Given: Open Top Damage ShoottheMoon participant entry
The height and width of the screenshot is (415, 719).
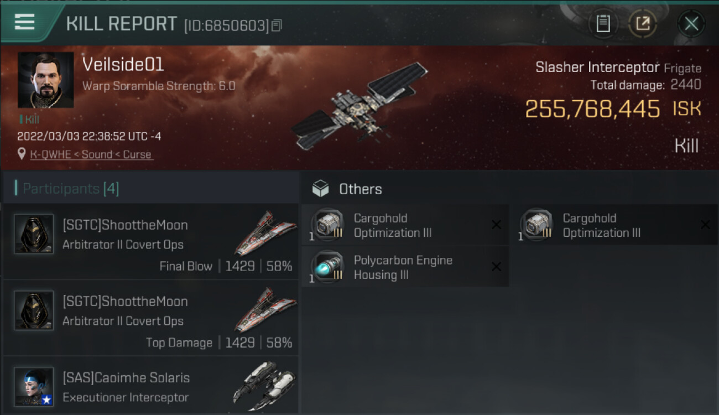Looking at the screenshot, I should [x=150, y=318].
